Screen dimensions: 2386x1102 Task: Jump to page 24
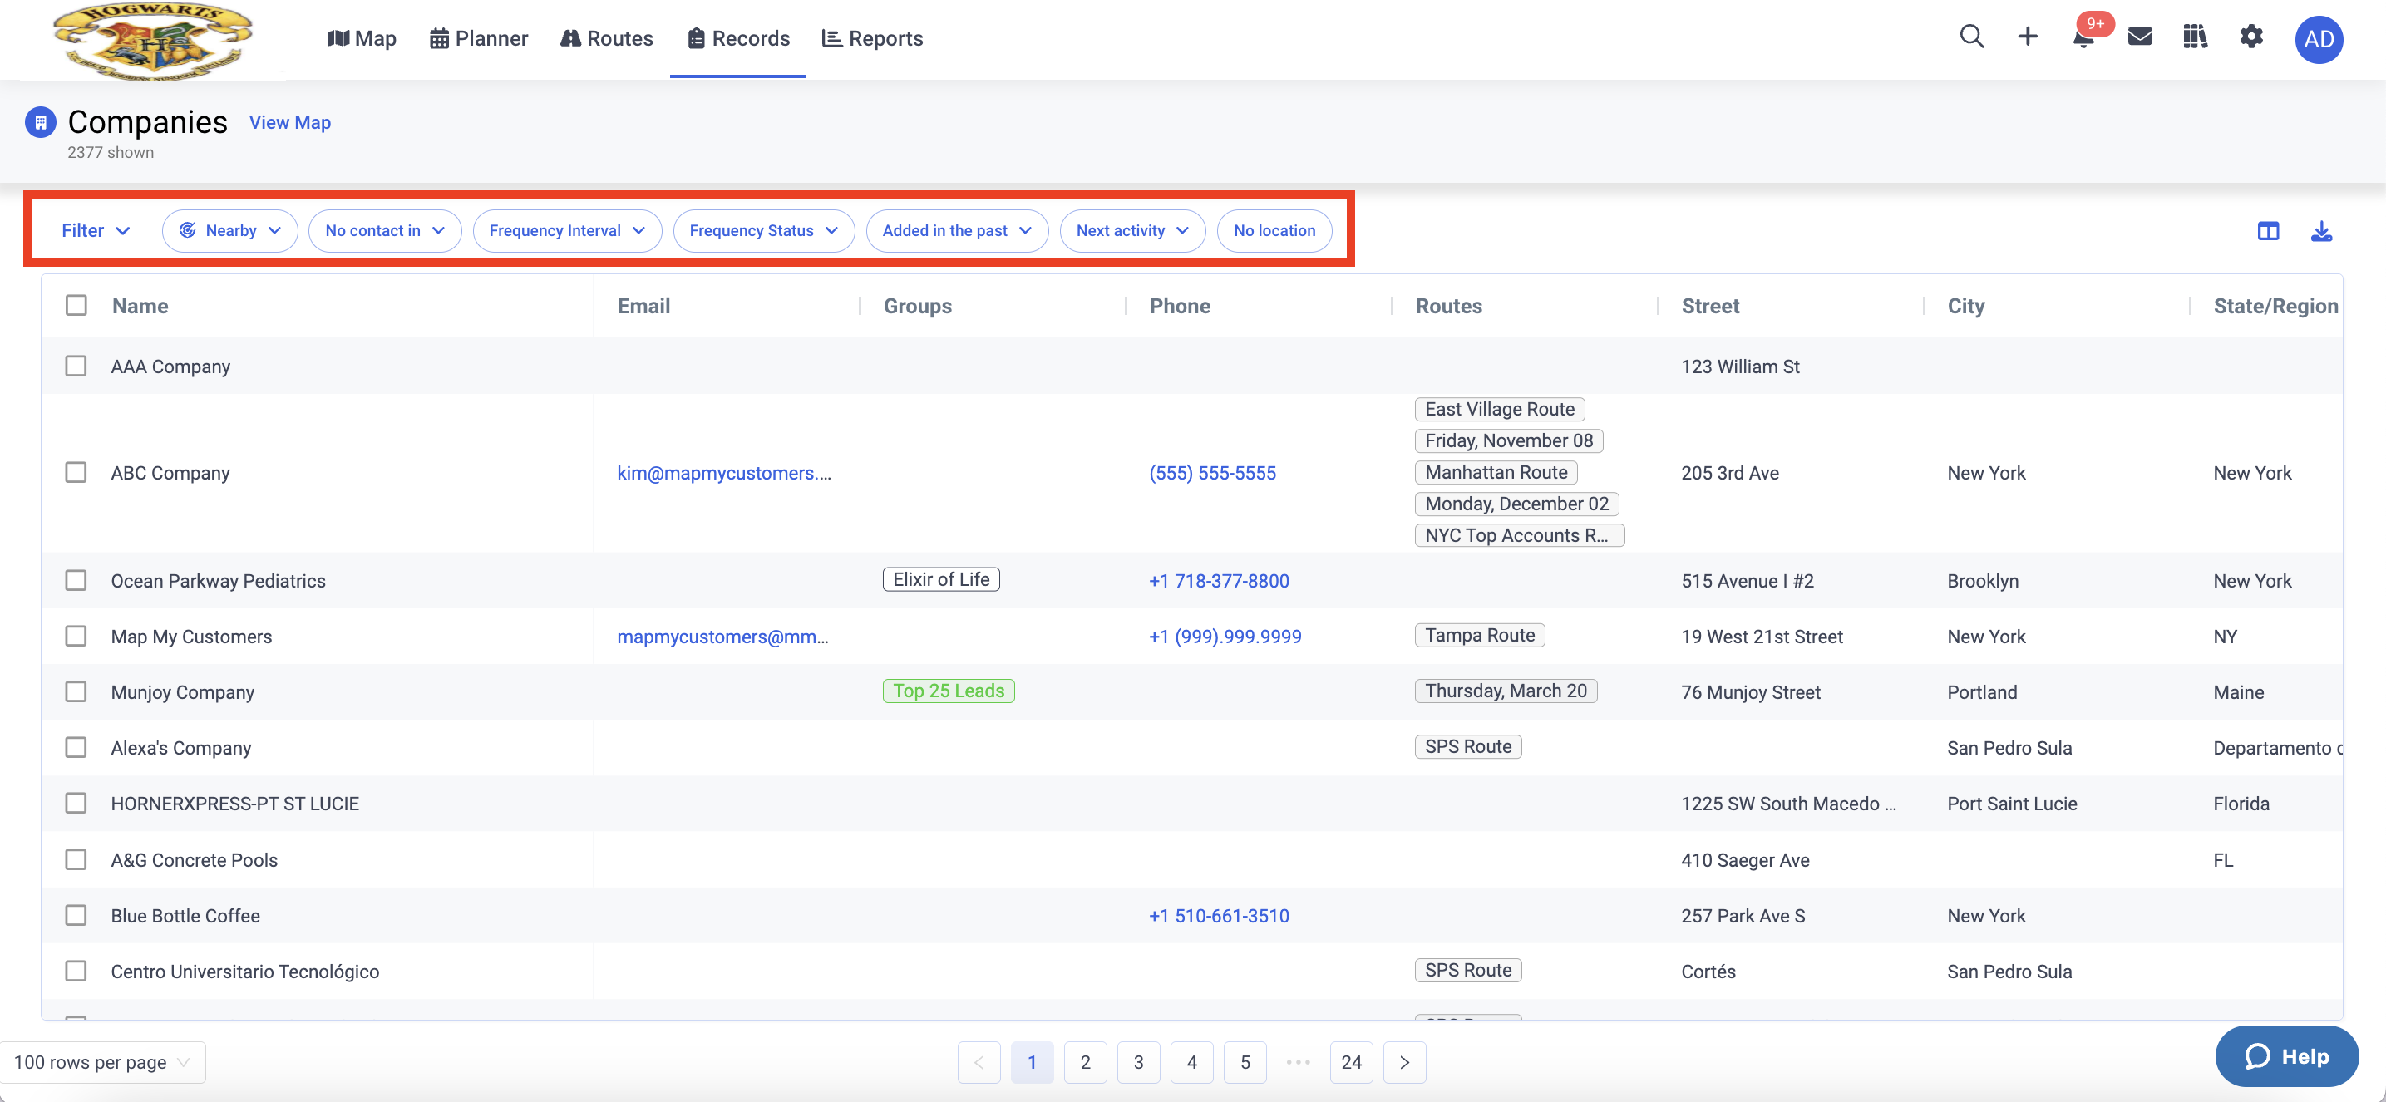pos(1352,1062)
